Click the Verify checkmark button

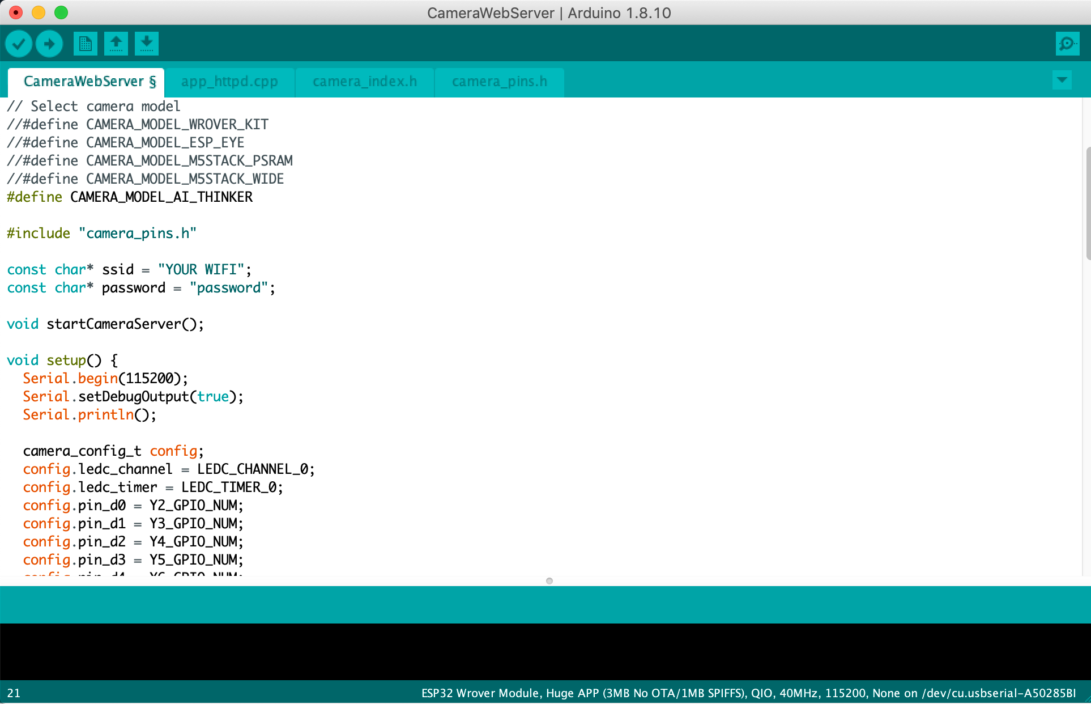click(19, 44)
